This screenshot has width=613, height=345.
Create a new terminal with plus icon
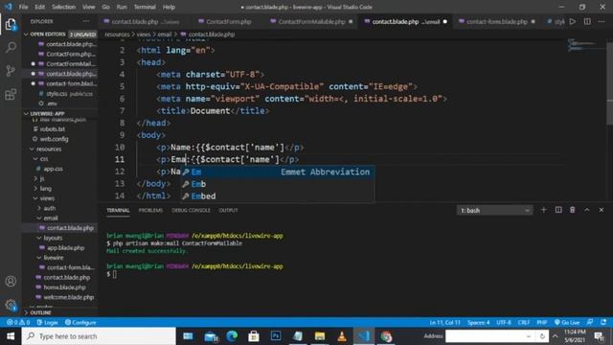click(x=543, y=210)
